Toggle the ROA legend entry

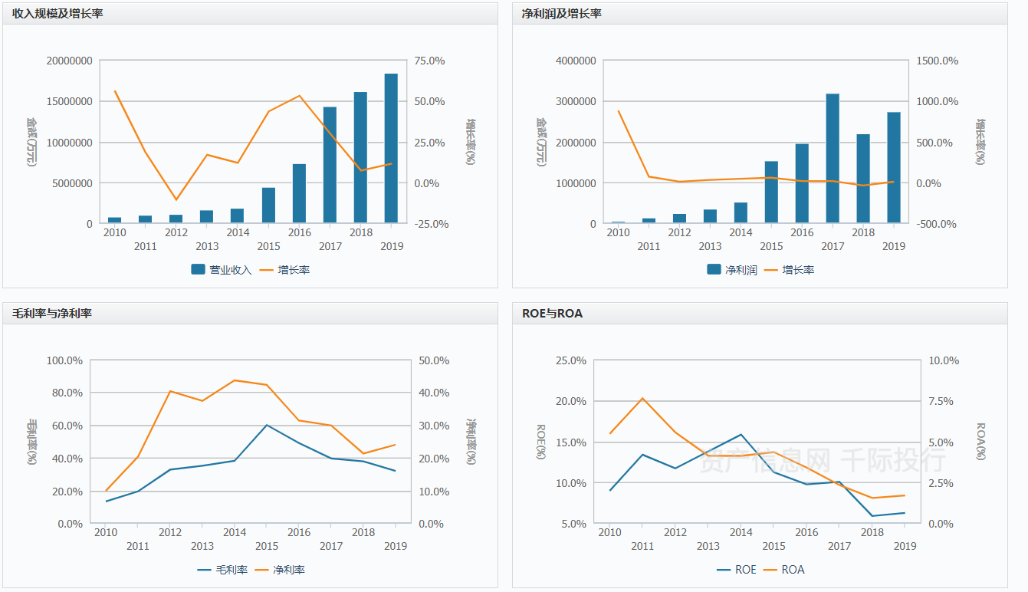[x=784, y=570]
